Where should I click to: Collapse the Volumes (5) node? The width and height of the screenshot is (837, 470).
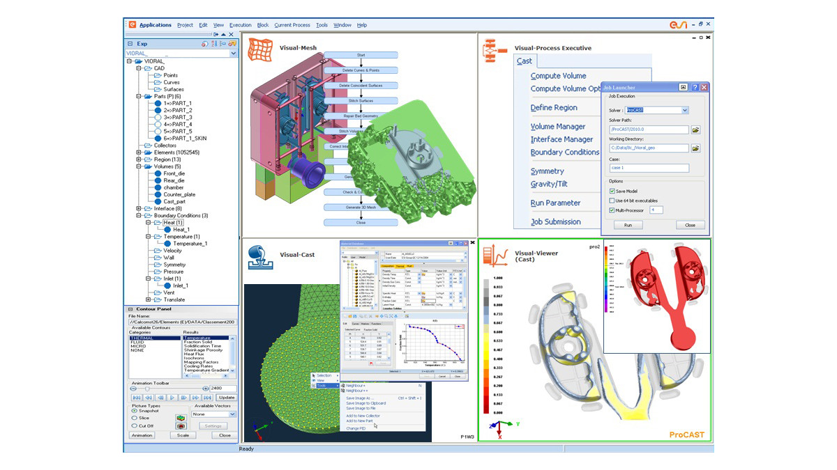(139, 166)
